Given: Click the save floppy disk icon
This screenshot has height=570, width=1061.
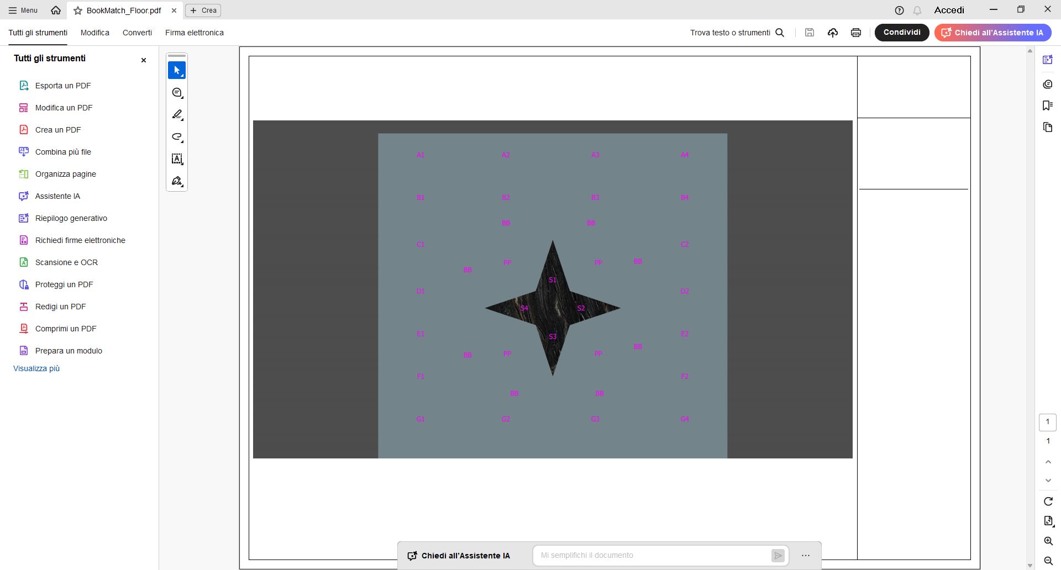Looking at the screenshot, I should click(810, 33).
